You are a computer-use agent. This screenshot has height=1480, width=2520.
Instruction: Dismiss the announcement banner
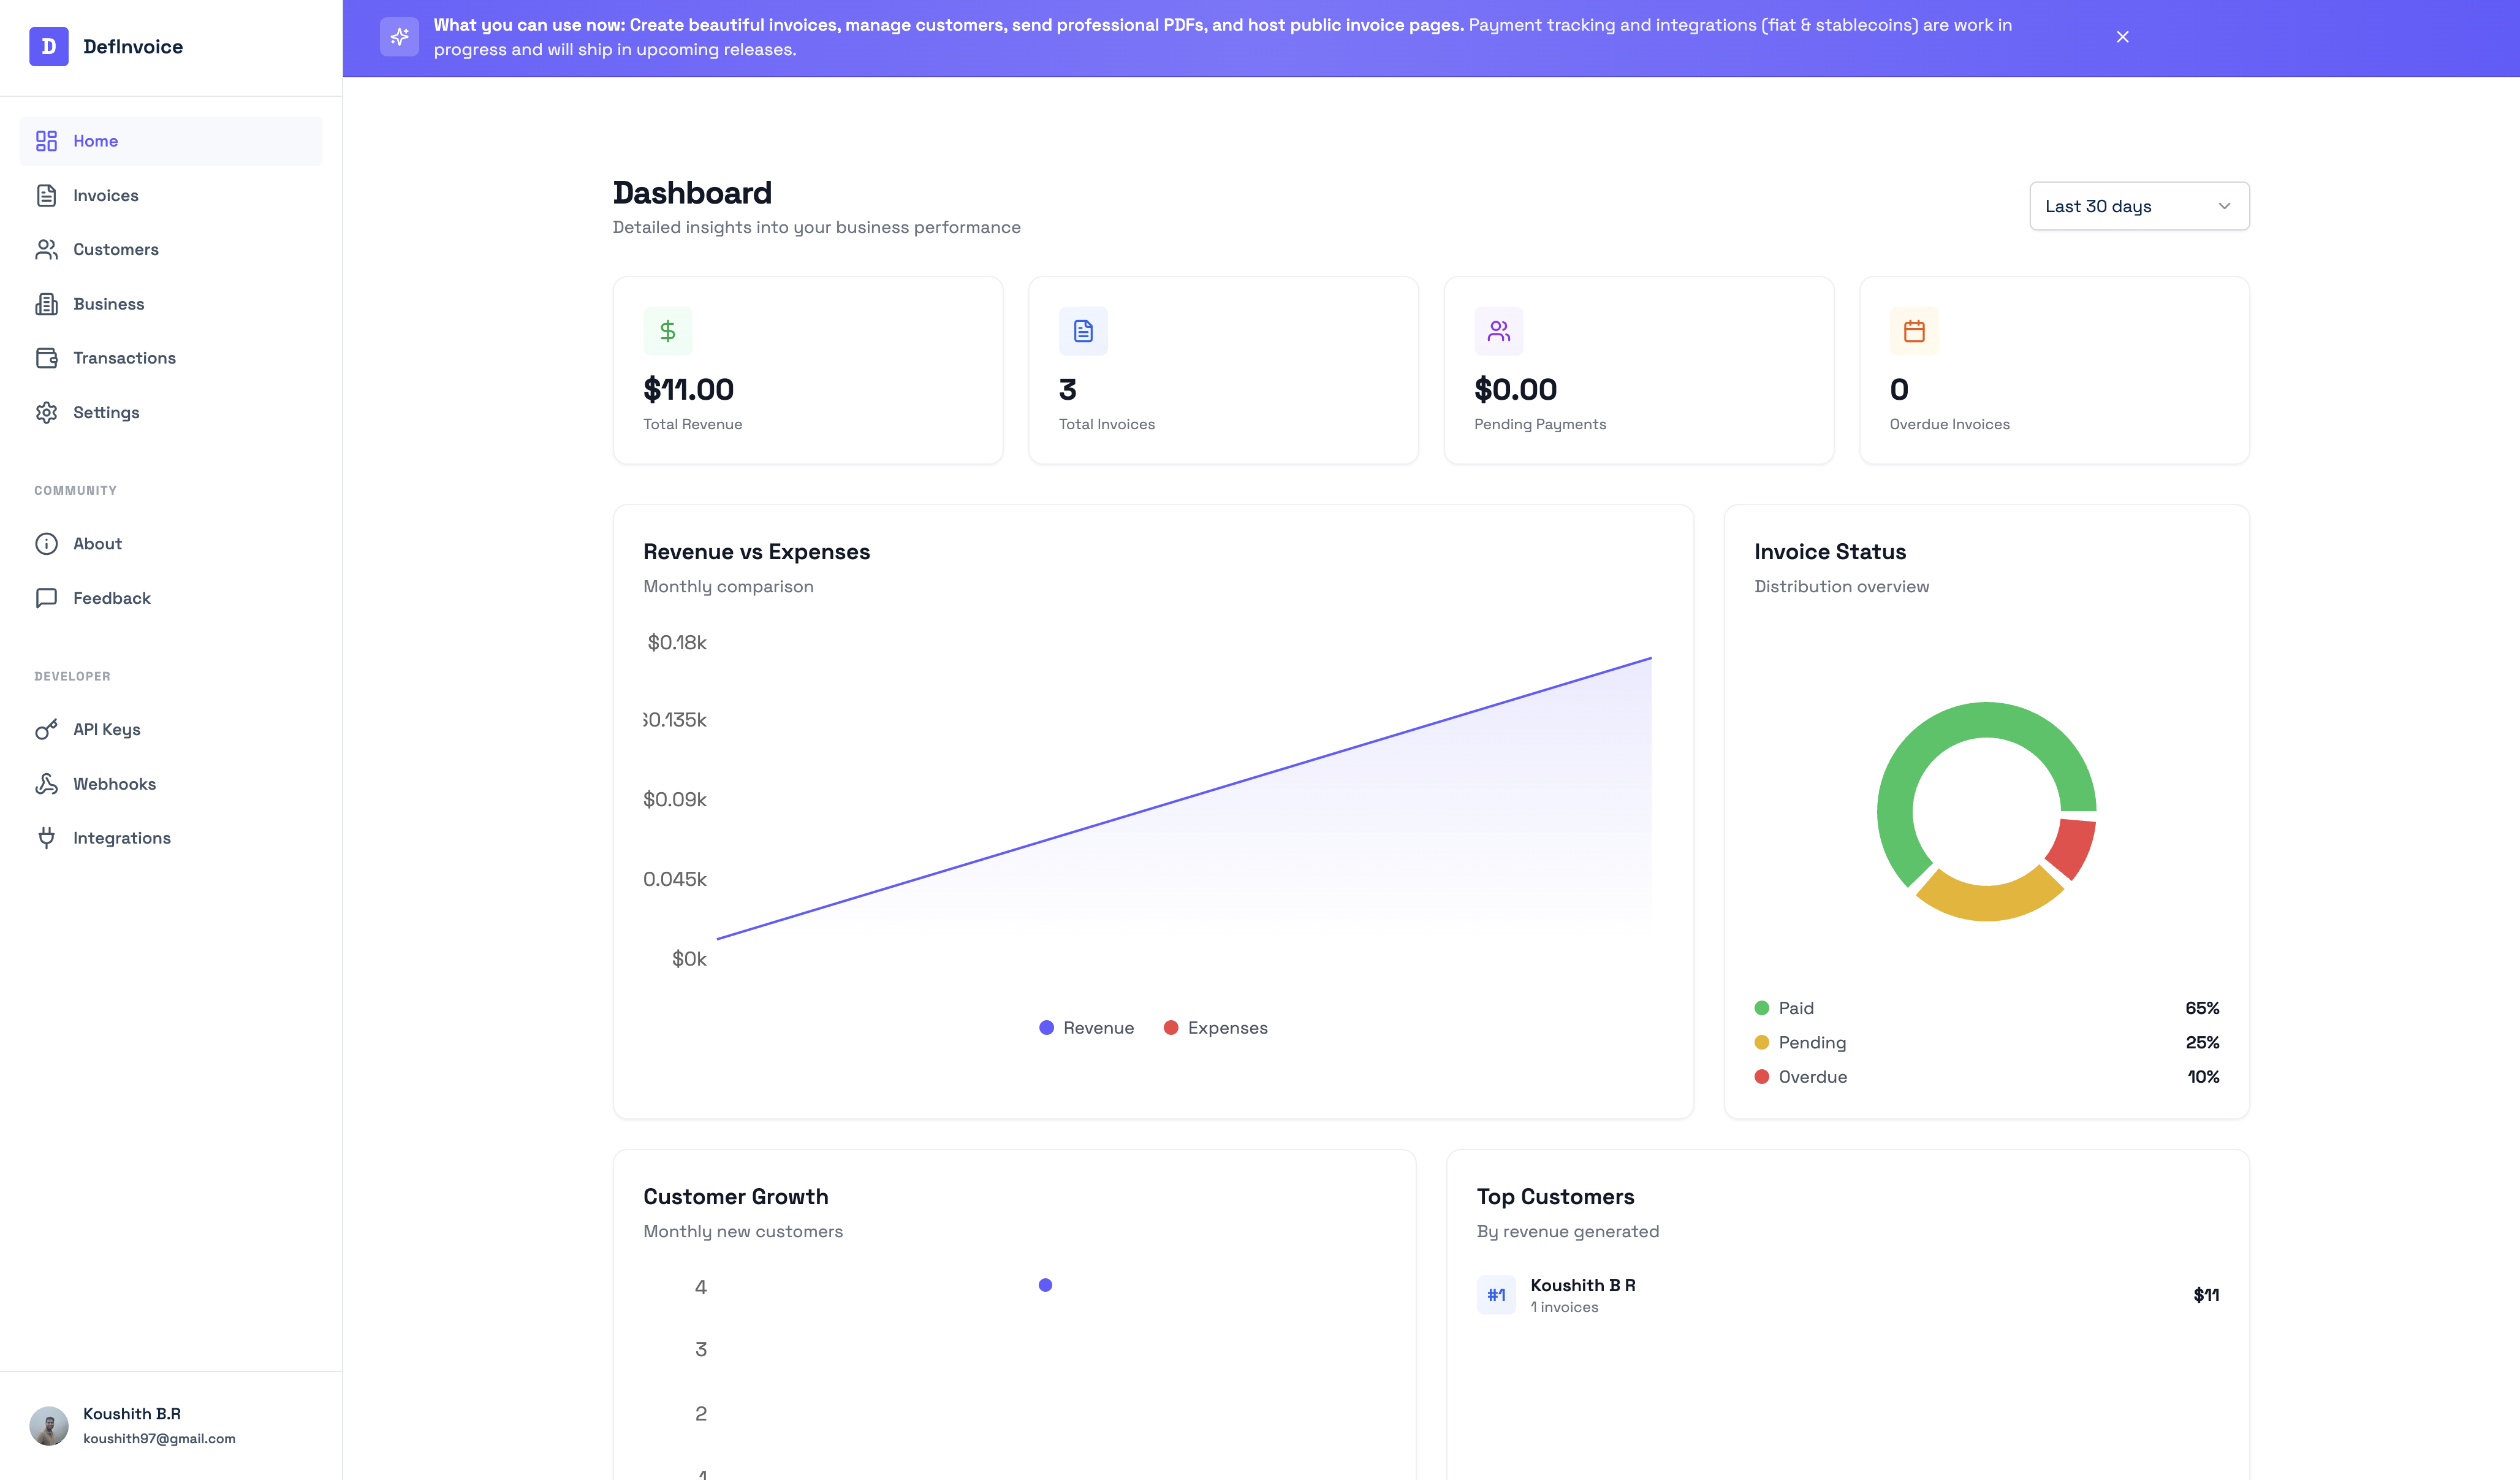(2122, 37)
